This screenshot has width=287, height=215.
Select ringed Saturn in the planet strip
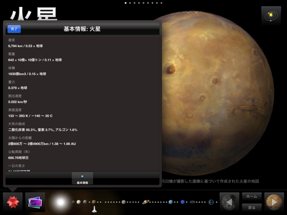pos(146,202)
